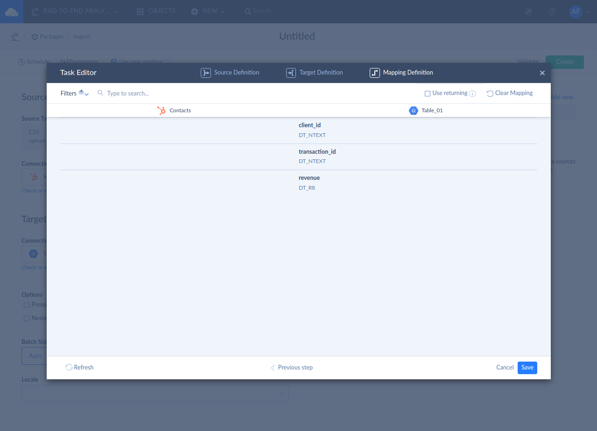Cancel the Task Editor
597x431 pixels.
505,367
